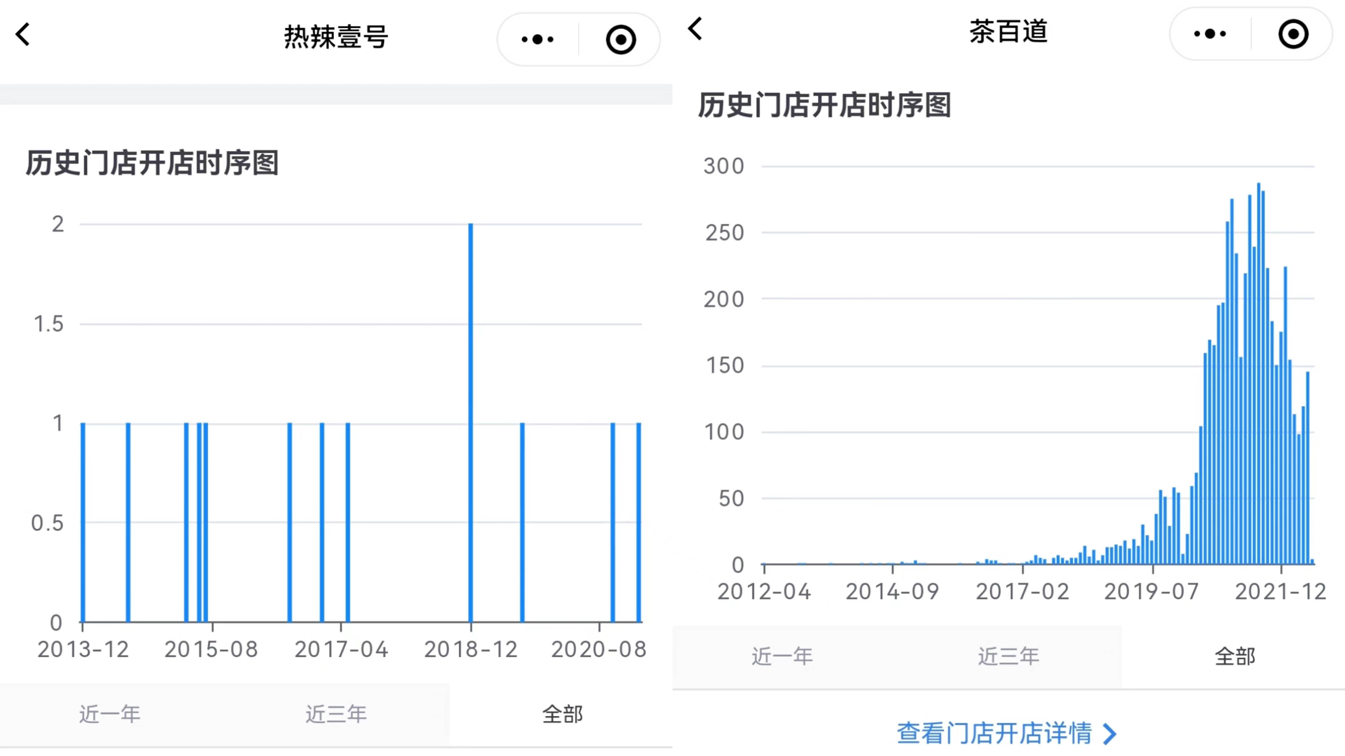1345x756 pixels.
Task: Click the 2015-08 axis label
Action: pos(211,650)
